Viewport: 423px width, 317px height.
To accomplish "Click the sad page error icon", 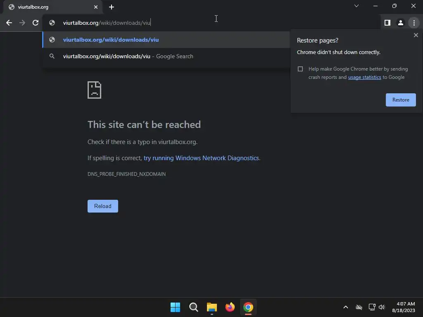I will (x=95, y=90).
